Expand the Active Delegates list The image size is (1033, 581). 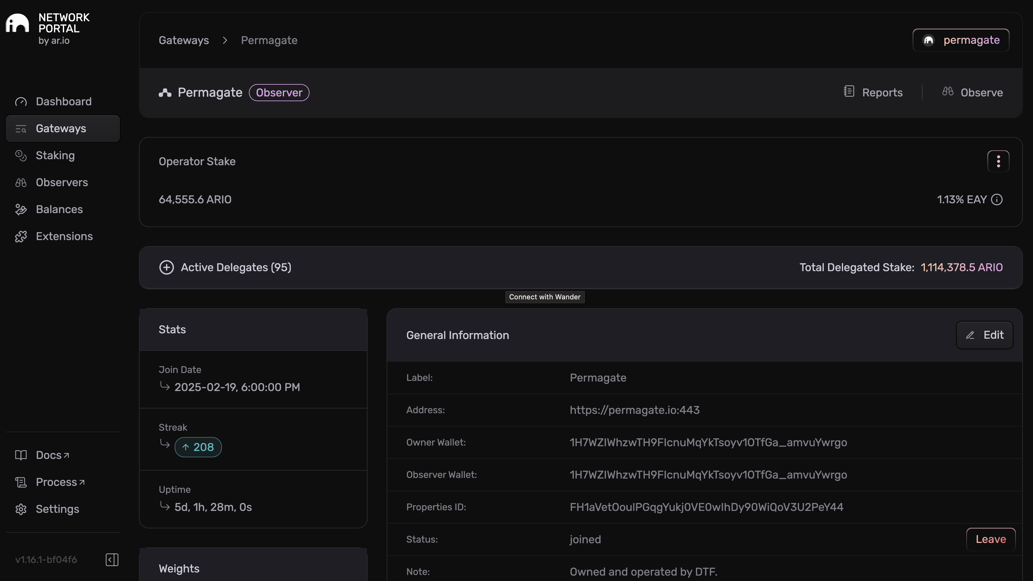point(166,267)
